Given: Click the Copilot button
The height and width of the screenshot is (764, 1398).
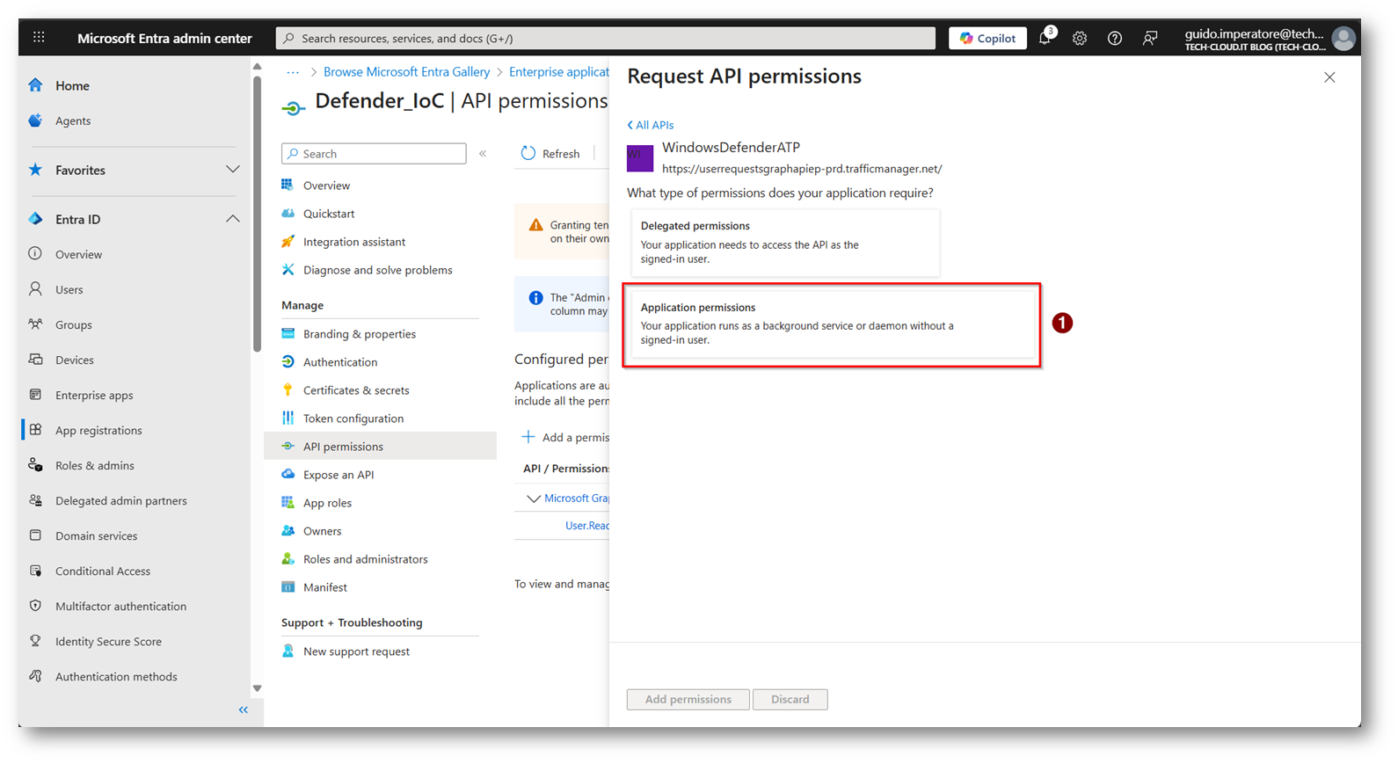Looking at the screenshot, I should pyautogui.click(x=987, y=39).
